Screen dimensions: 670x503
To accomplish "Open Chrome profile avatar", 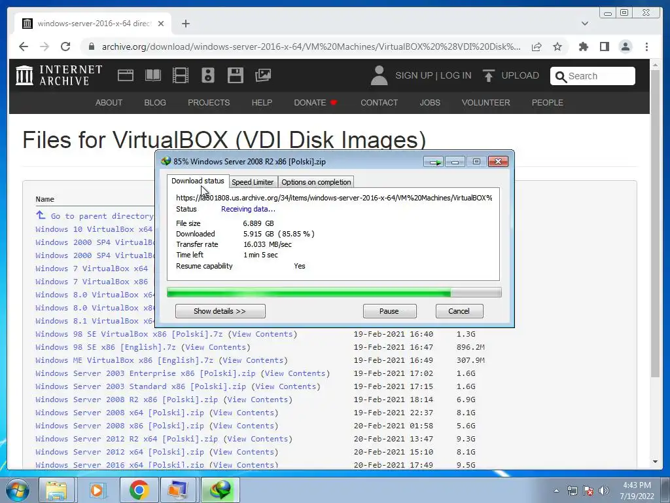I will 626,47.
